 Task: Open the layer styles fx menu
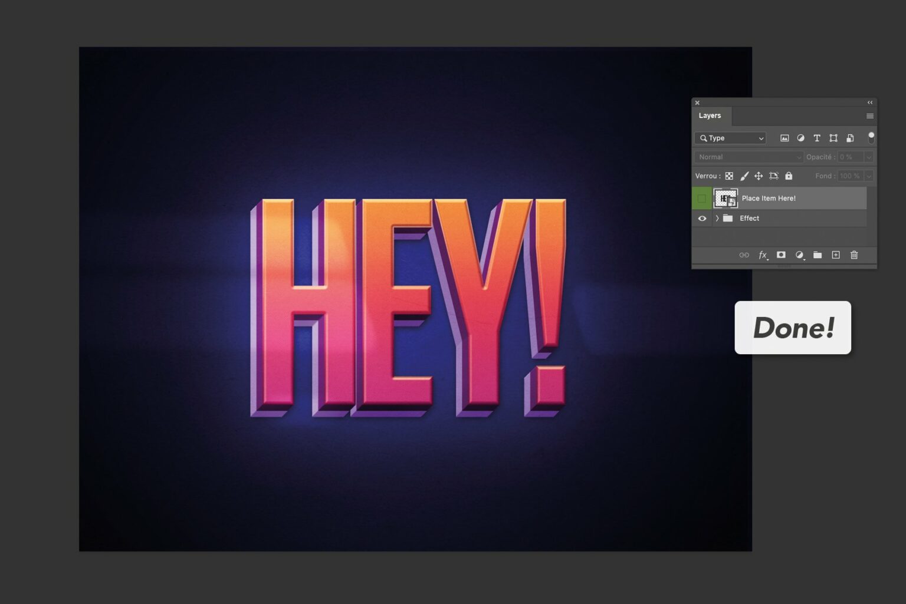(763, 255)
